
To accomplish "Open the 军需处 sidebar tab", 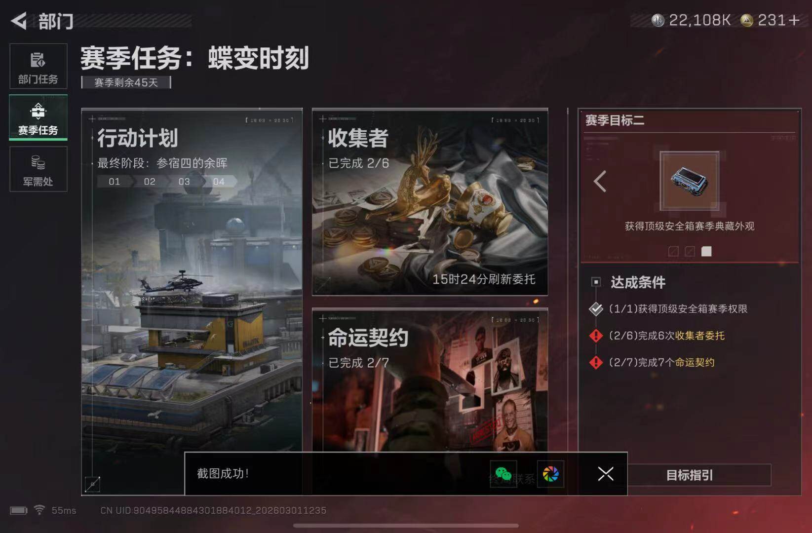I will click(38, 169).
